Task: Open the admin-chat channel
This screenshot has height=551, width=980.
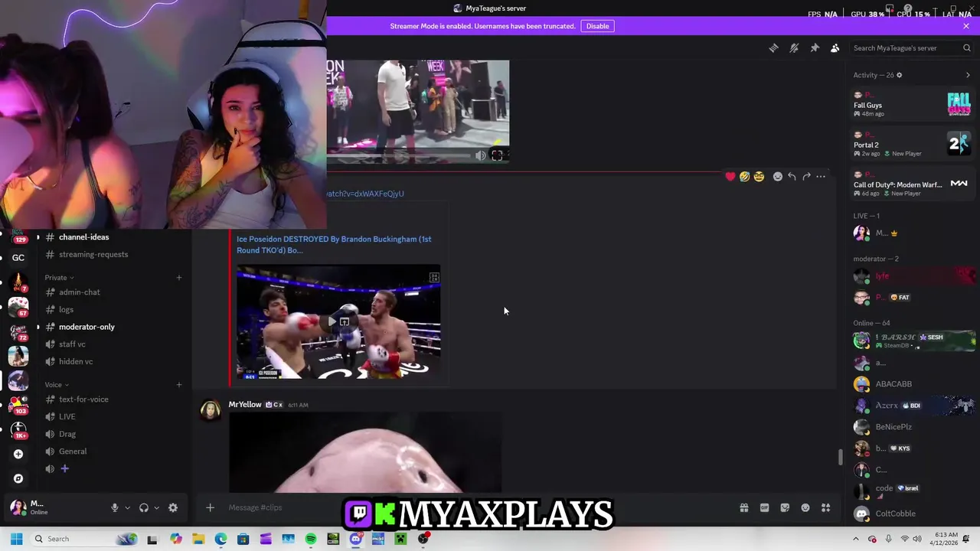Action: pyautogui.click(x=80, y=292)
